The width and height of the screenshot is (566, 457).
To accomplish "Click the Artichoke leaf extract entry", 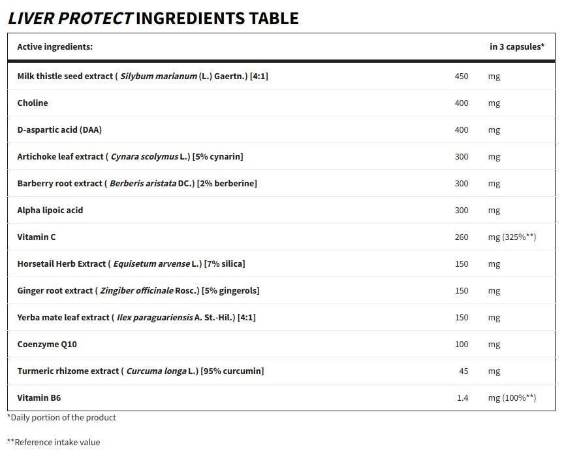I will (131, 156).
